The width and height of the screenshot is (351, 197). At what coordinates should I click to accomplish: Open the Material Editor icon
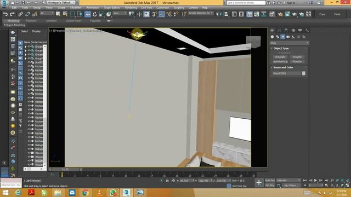(x=272, y=14)
